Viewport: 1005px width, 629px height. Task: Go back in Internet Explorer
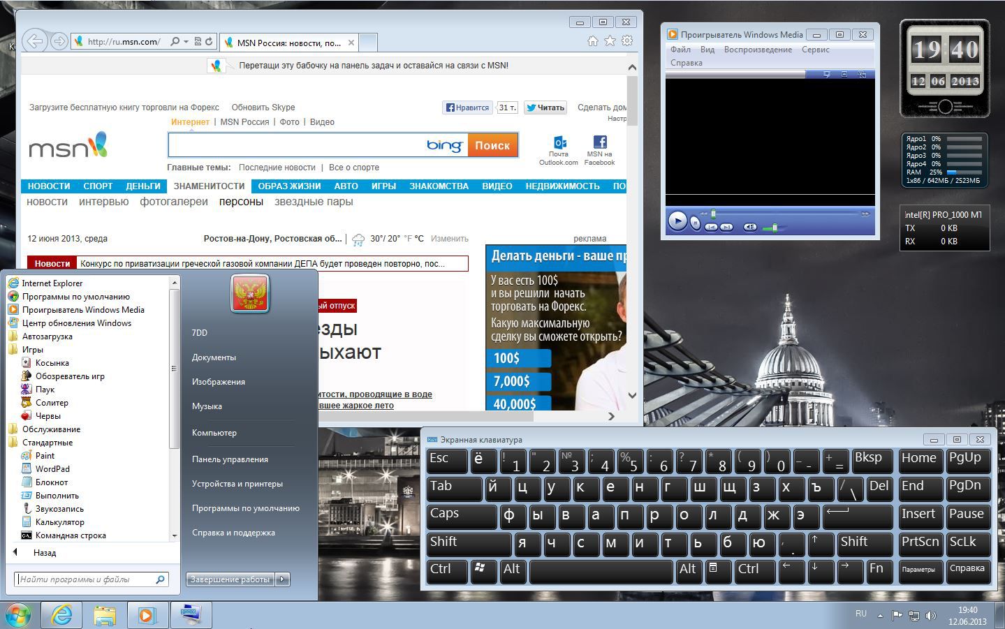click(x=35, y=41)
